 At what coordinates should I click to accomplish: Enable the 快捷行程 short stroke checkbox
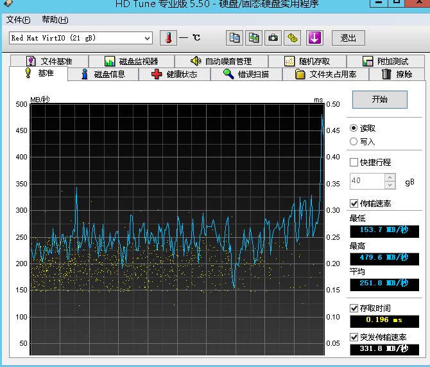point(354,163)
